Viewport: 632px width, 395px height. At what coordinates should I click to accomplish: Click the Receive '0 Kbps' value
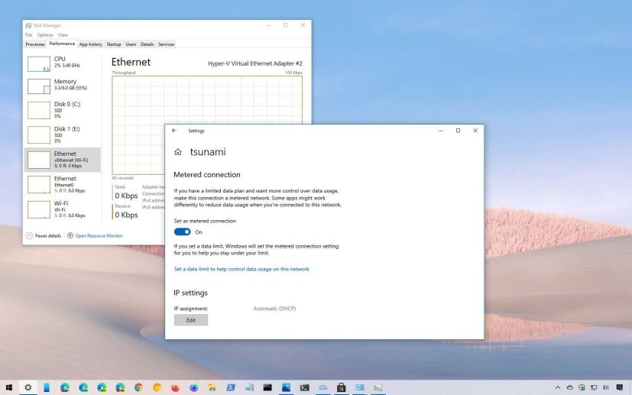tap(126, 215)
